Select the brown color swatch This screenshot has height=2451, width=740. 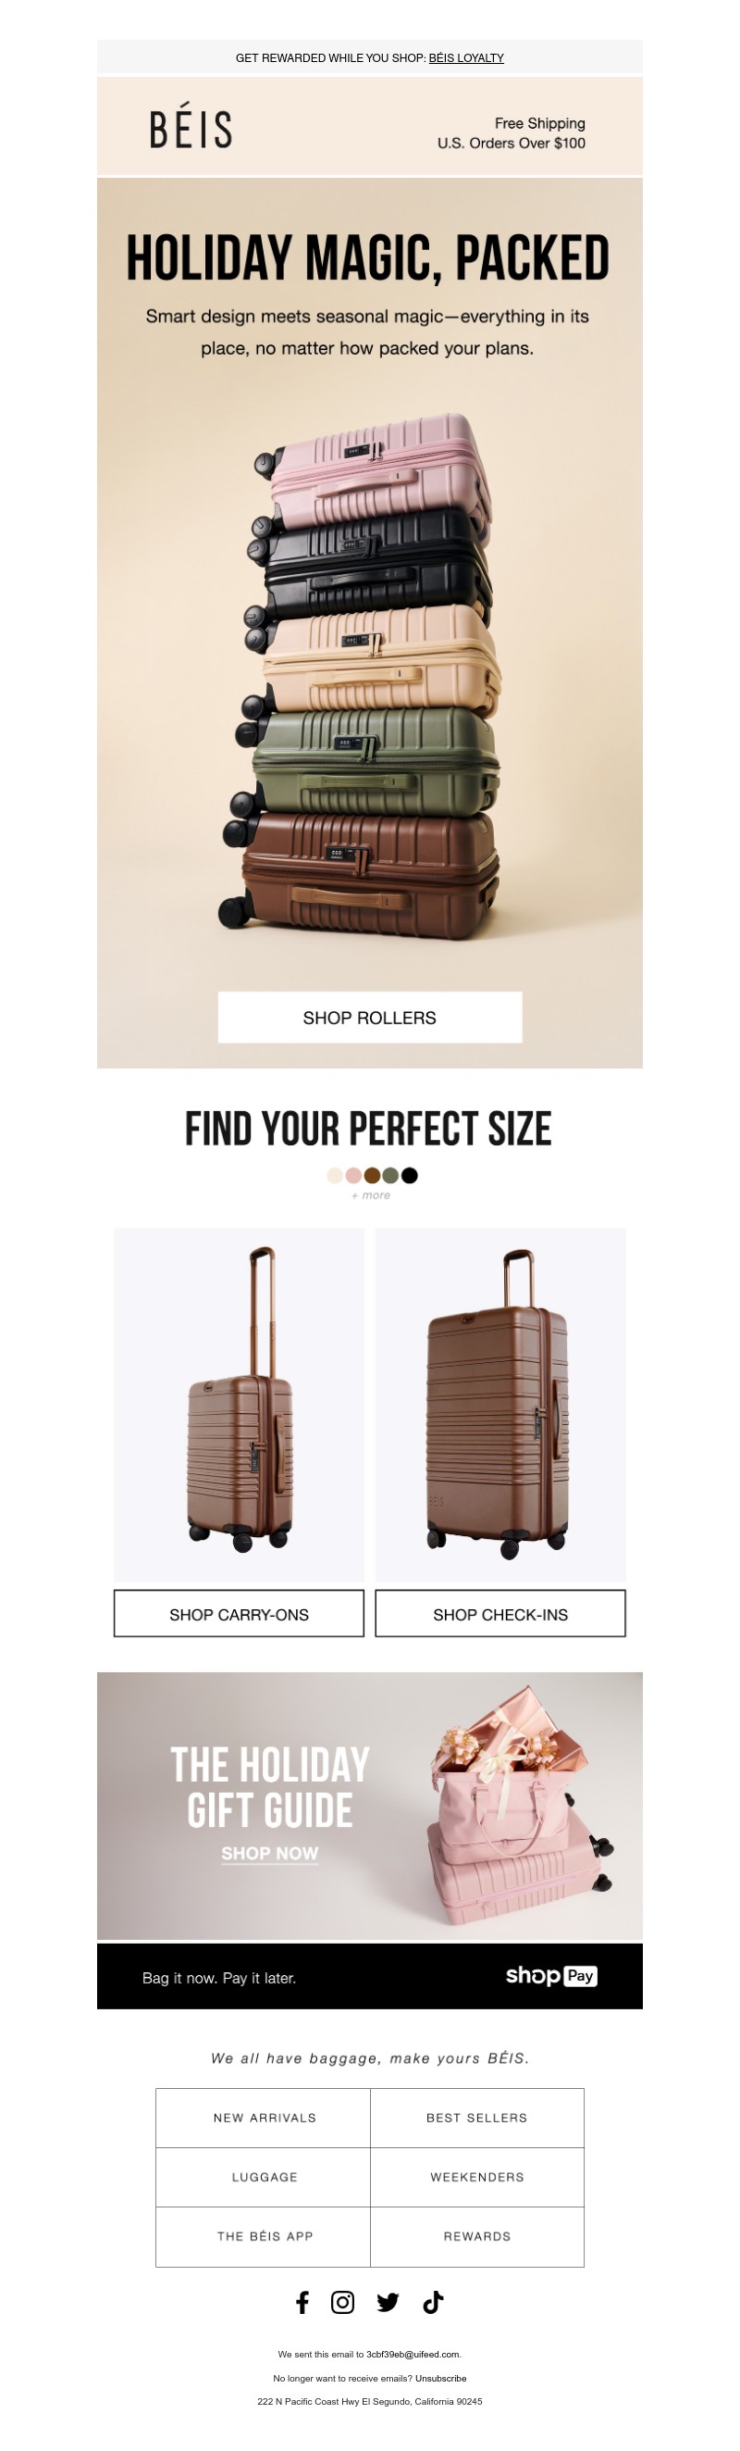[373, 1175]
